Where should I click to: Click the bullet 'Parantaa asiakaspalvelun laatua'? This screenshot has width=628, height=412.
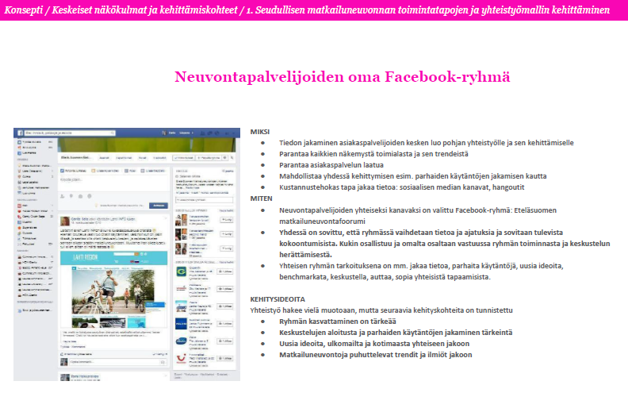[x=331, y=165]
